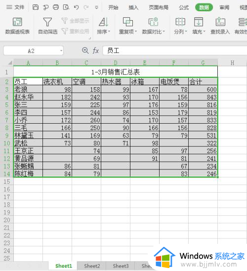The height and width of the screenshot is (271, 247).
Task: Switch to the 开始 ribbon tab
Action: click(x=113, y=7)
